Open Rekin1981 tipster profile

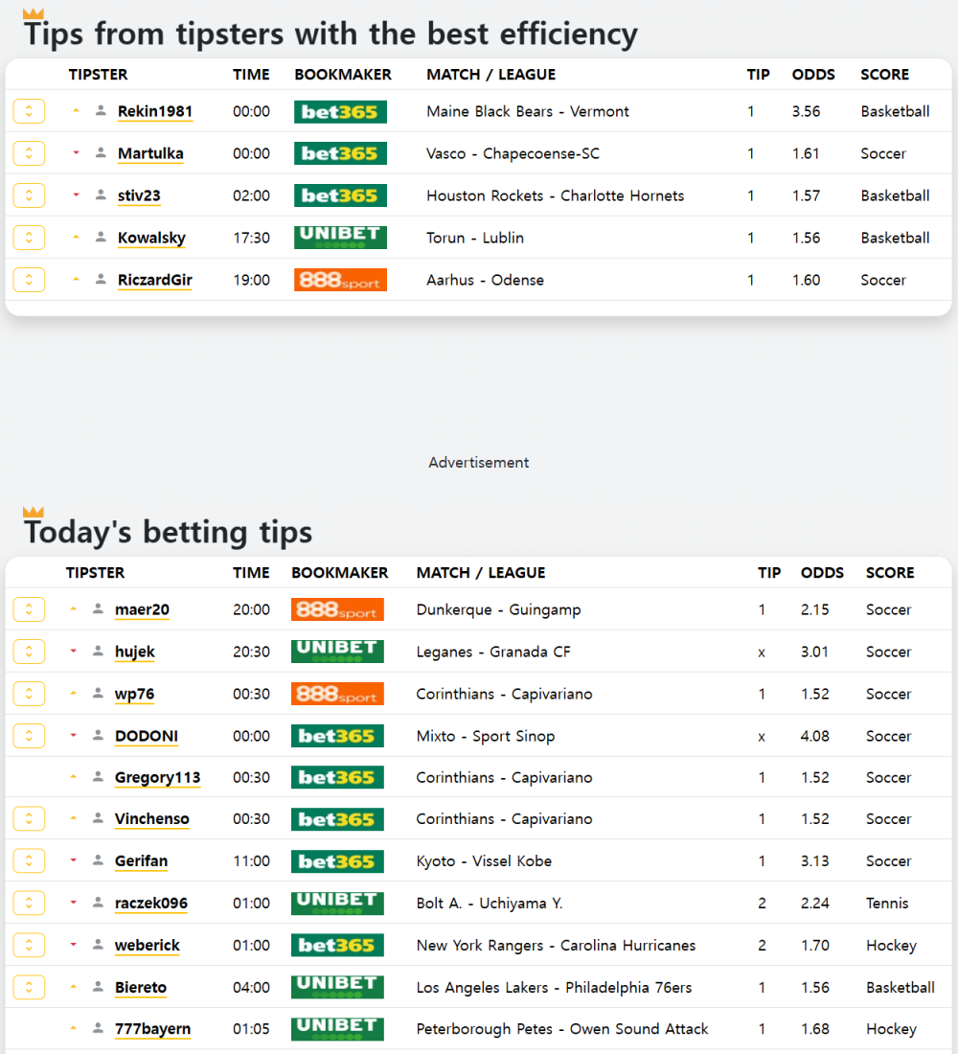155,111
